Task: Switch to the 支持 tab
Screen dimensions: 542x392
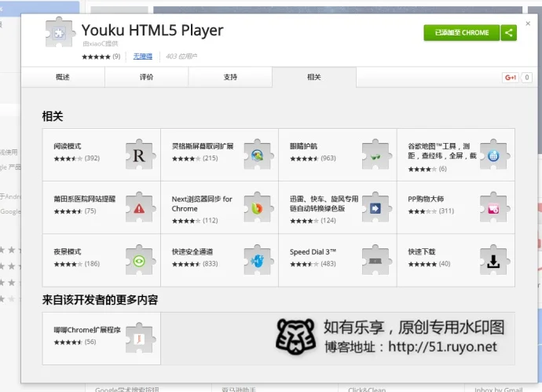Action: [x=230, y=77]
